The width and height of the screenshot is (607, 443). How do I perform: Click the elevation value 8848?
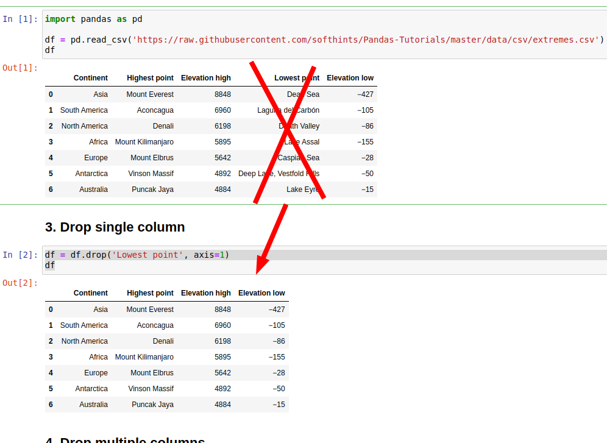pos(223,94)
